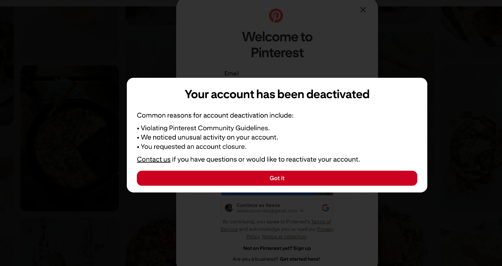Image resolution: width=502 pixels, height=266 pixels.
Task: Open the Terms of Service link
Action: pyautogui.click(x=321, y=222)
